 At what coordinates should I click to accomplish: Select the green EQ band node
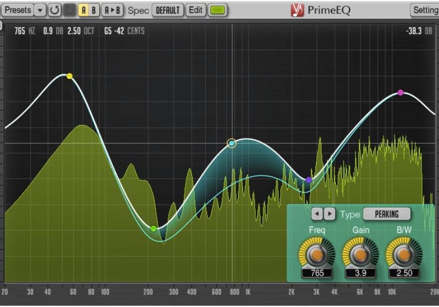click(x=154, y=229)
